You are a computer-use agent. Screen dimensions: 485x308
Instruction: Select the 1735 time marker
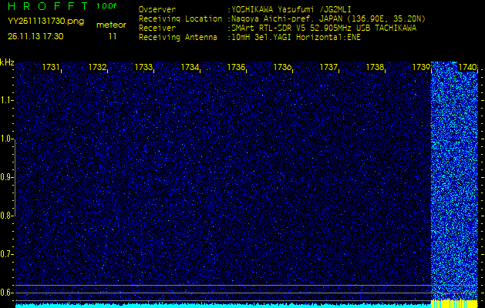click(236, 68)
